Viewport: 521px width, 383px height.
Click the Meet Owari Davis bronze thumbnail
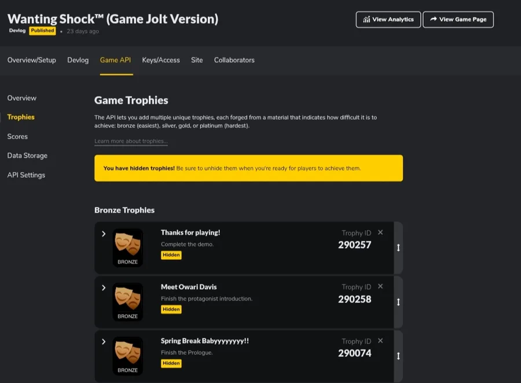[127, 302]
